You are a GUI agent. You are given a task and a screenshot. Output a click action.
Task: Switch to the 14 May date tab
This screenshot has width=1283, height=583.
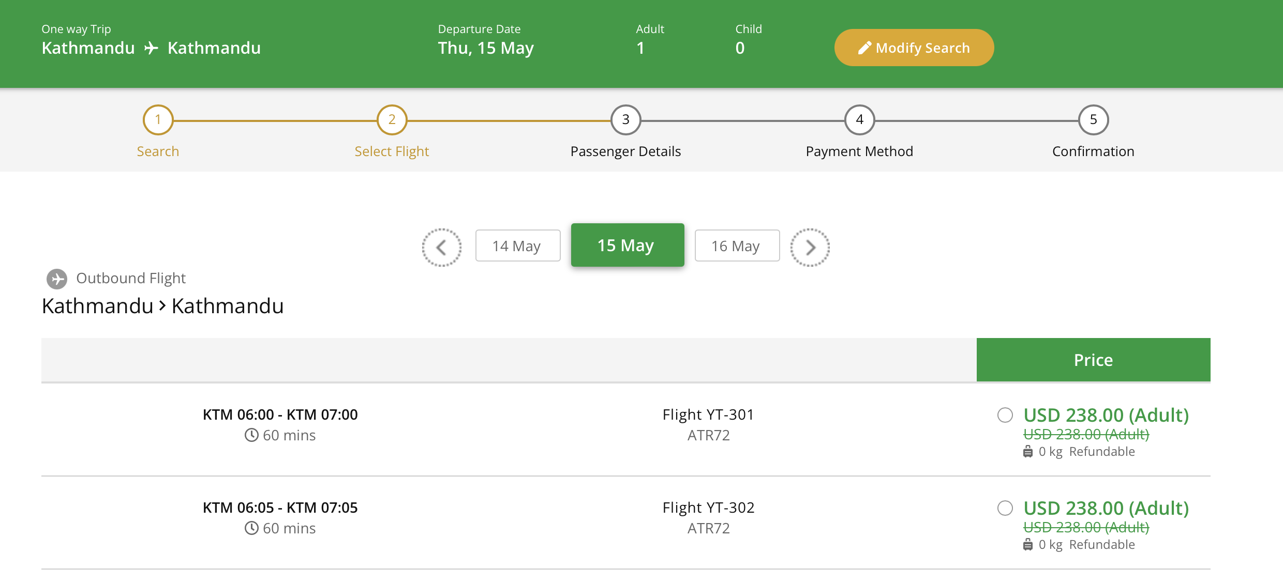point(518,246)
